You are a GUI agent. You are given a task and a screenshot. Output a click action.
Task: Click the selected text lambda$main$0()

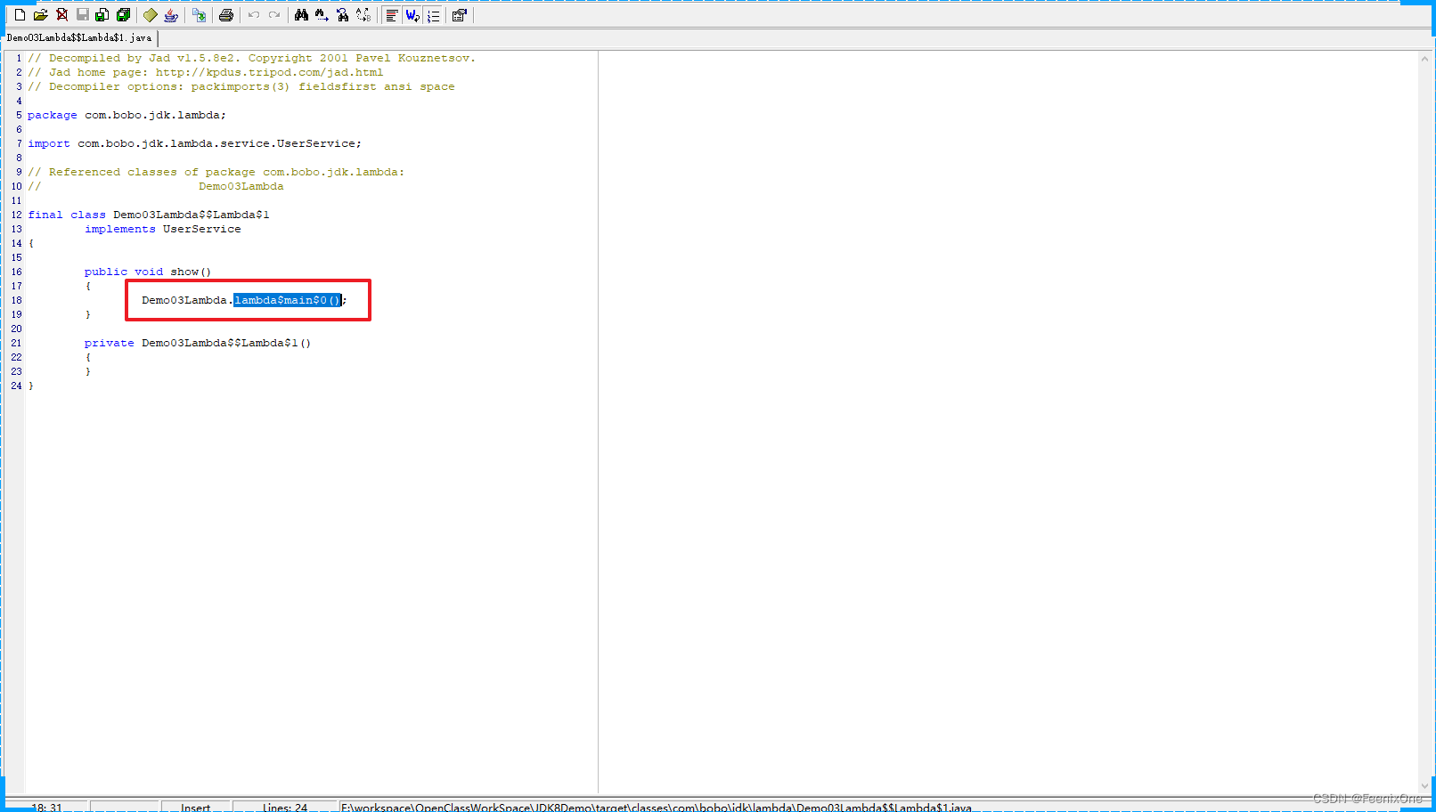pyautogui.click(x=288, y=300)
